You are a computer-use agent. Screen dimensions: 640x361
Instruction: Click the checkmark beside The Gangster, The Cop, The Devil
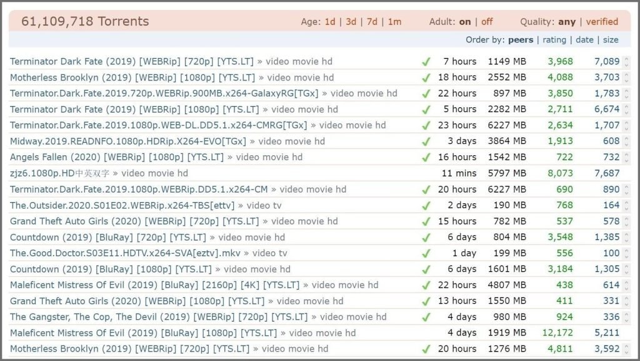[x=426, y=317]
